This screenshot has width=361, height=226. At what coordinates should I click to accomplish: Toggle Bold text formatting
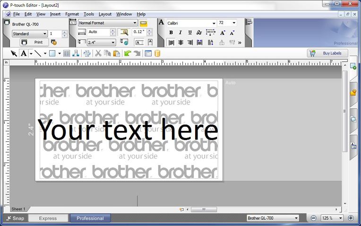click(171, 33)
